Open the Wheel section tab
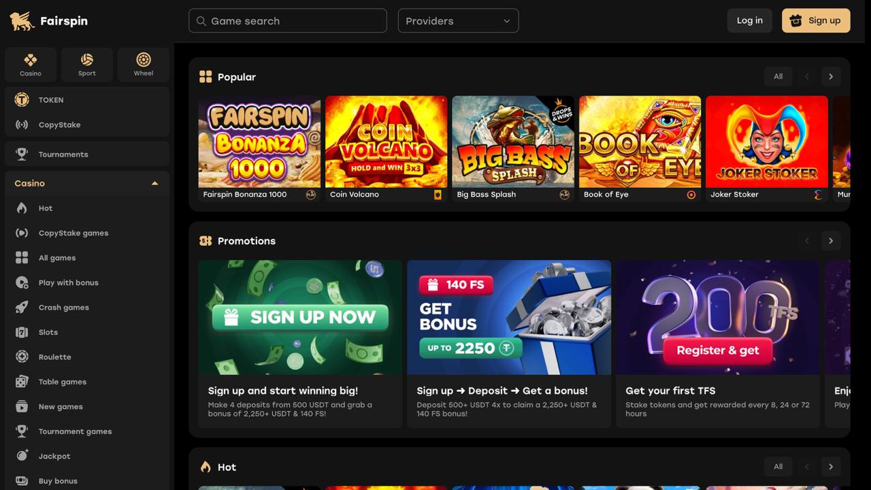The image size is (871, 490). [x=143, y=65]
